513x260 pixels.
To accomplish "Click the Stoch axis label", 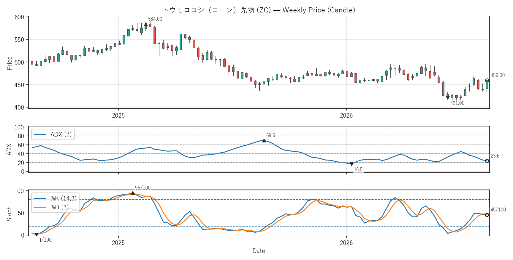I will pos(9,214).
